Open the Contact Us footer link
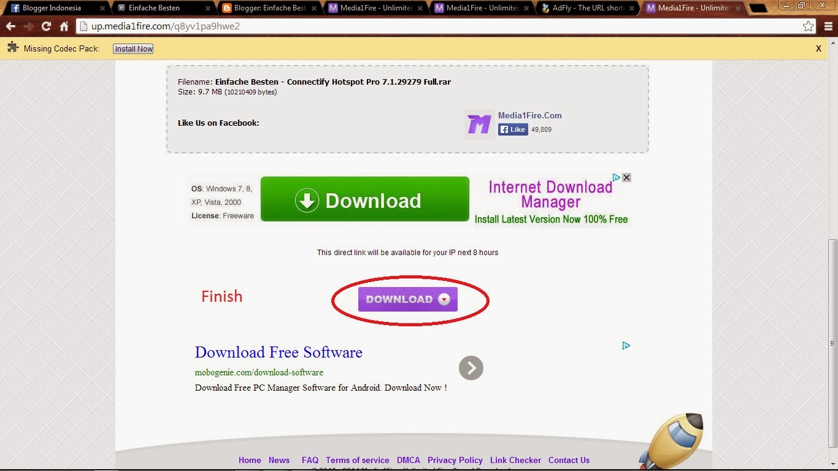Image resolution: width=838 pixels, height=471 pixels. (x=569, y=460)
